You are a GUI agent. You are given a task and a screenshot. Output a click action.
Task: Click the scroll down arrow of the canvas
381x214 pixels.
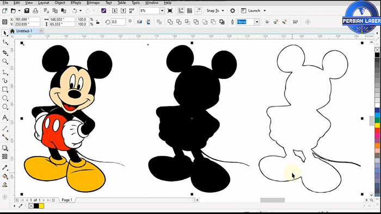click(x=371, y=194)
